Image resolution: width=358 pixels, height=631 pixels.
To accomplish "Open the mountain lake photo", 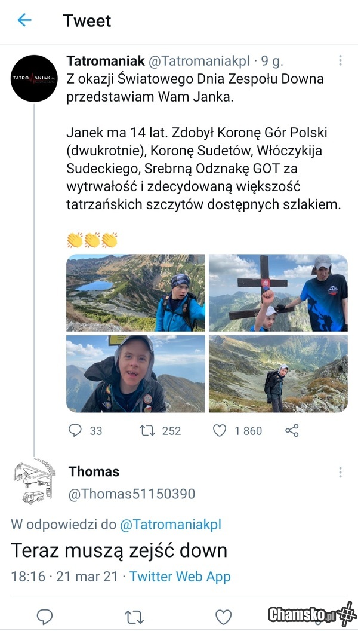I will click(135, 292).
